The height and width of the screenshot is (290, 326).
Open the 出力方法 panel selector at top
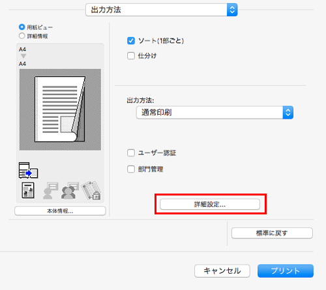pos(162,10)
